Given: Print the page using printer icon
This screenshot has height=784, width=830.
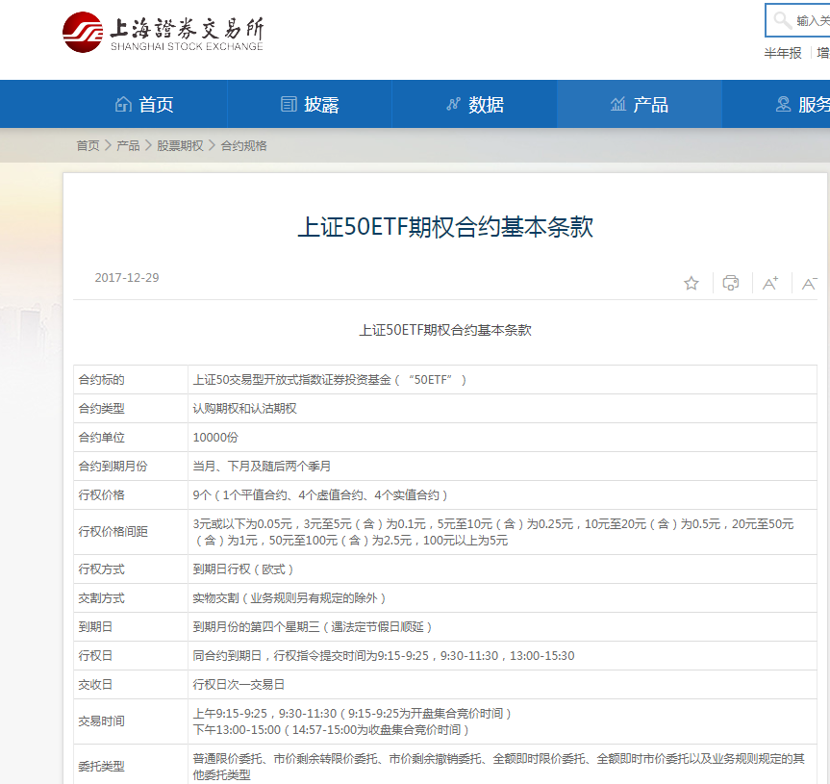Looking at the screenshot, I should [731, 283].
